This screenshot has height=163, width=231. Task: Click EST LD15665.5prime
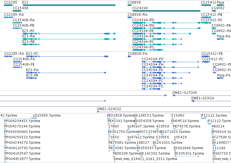tap(47, 116)
